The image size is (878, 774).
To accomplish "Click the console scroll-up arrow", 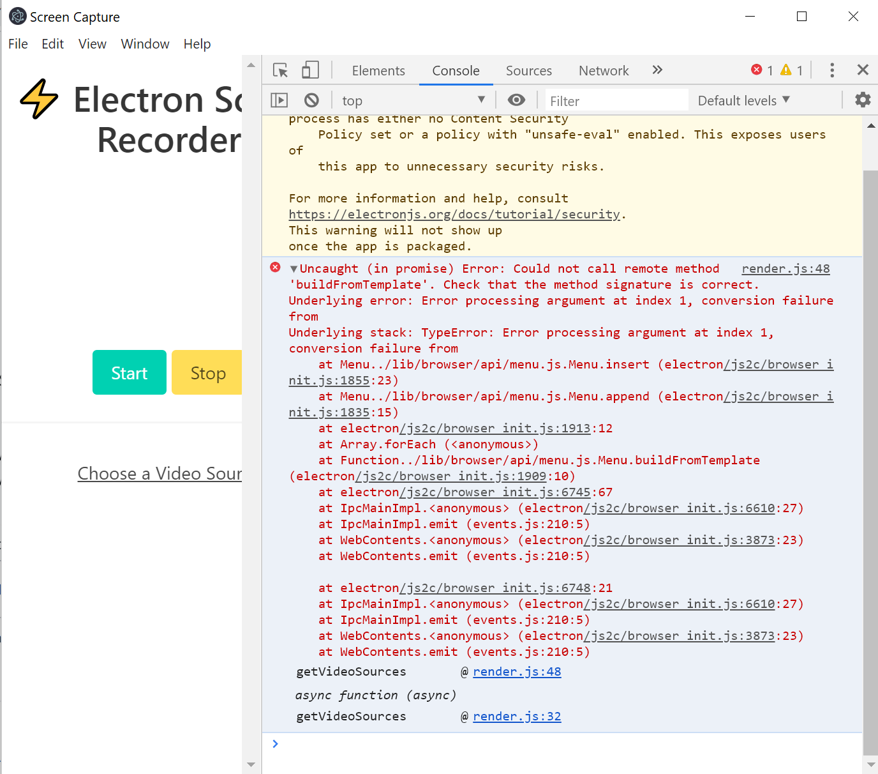I will coord(870,126).
